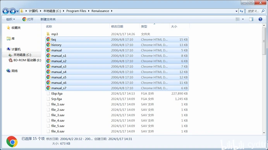This screenshot has width=268, height=150.
Task: Click 新建文件夹 button
Action: pyautogui.click(x=48, y=19)
